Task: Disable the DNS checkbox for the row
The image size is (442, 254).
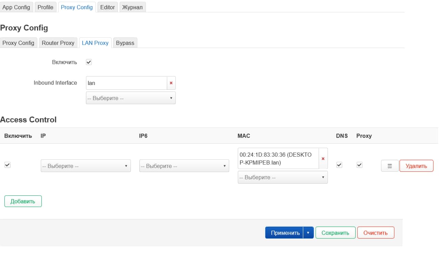Action: (x=339, y=165)
